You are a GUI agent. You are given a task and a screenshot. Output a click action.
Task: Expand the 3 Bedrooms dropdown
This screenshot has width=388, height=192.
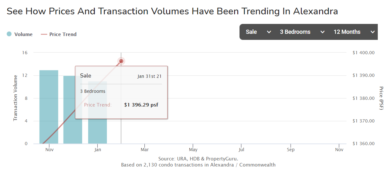point(295,32)
